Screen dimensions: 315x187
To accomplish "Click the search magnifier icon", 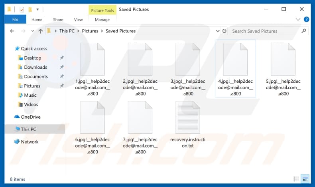I will click(304, 31).
